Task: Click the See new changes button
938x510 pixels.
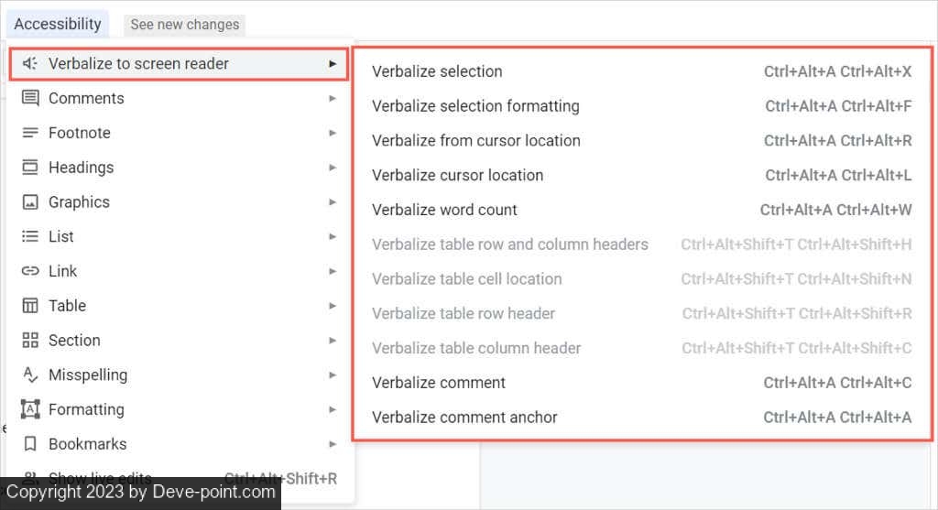Action: pos(184,25)
